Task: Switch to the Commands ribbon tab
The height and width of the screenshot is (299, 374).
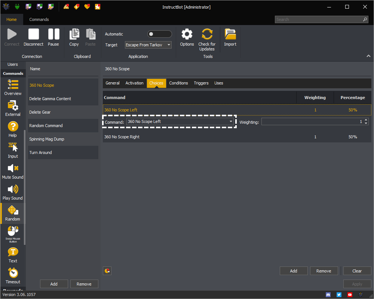Action: (x=39, y=19)
